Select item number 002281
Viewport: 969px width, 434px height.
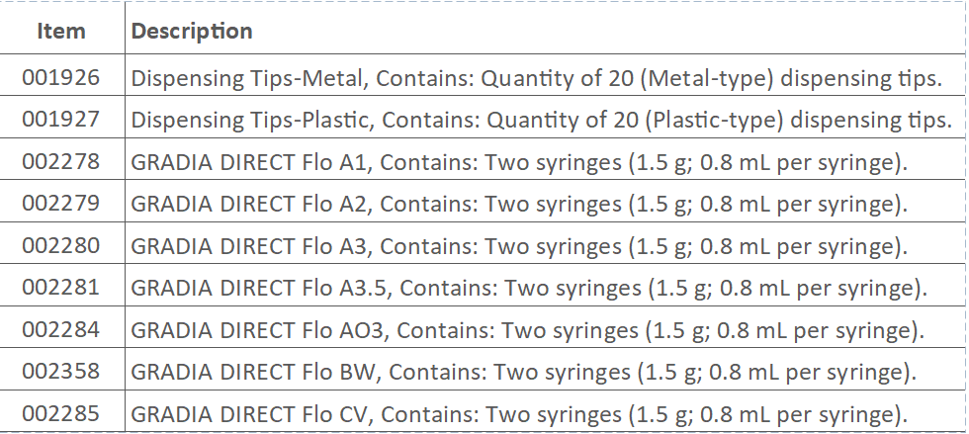(x=61, y=288)
